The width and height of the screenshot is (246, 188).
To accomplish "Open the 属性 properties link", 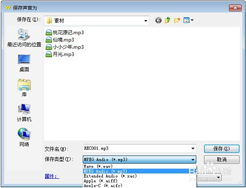I will pyautogui.click(x=52, y=176).
